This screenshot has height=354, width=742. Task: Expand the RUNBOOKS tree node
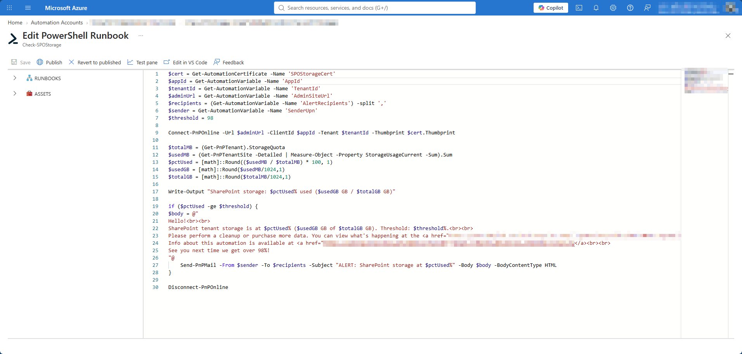(x=15, y=78)
